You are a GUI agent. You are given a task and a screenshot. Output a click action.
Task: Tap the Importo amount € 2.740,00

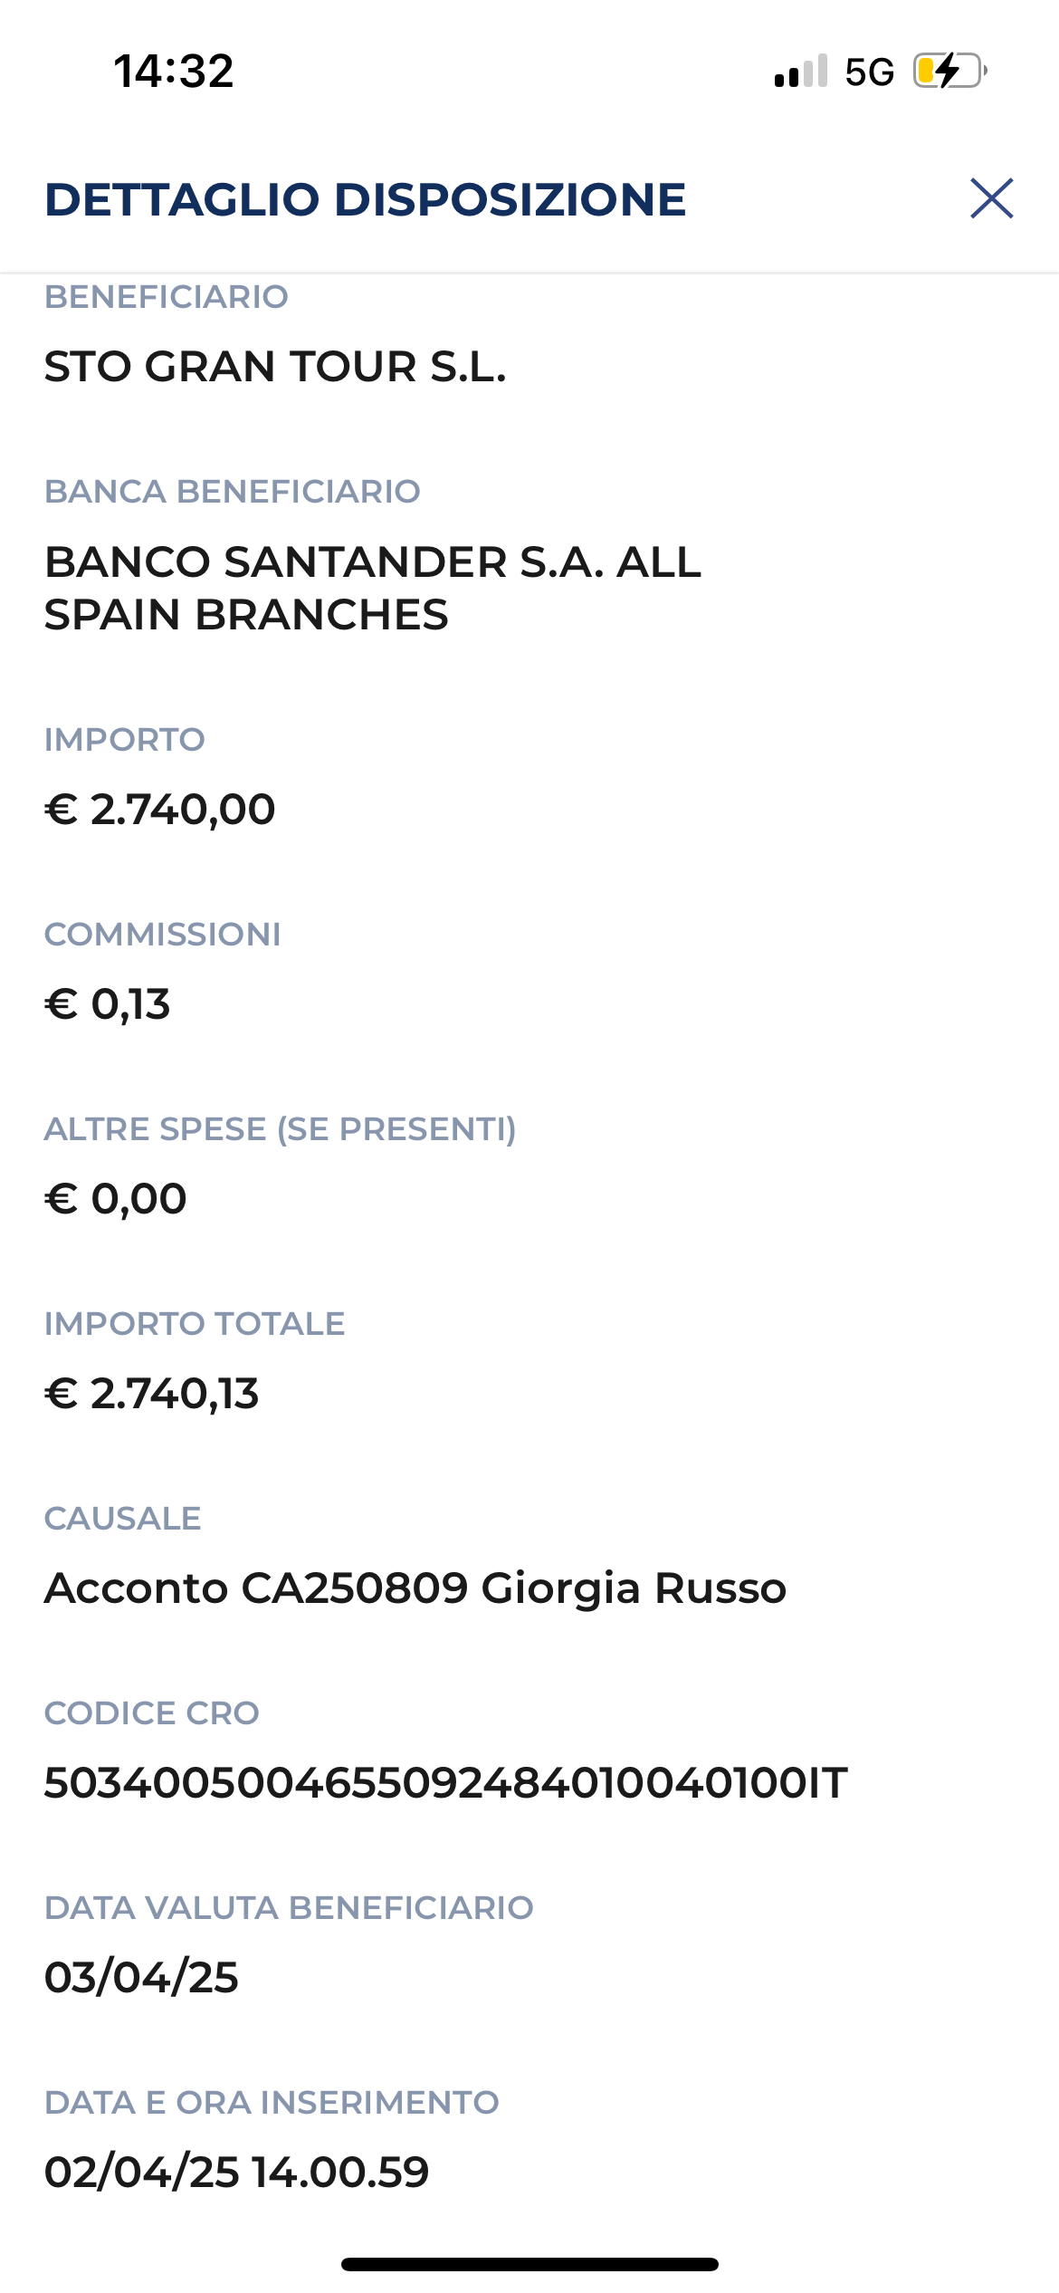[x=160, y=810]
